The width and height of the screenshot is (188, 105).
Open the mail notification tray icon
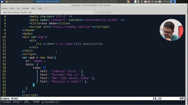(x=160, y=2)
